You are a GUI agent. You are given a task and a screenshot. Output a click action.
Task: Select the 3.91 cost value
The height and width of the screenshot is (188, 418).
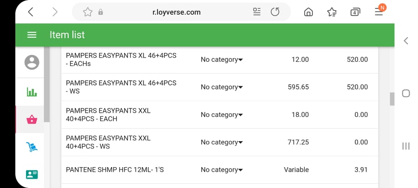click(361, 169)
